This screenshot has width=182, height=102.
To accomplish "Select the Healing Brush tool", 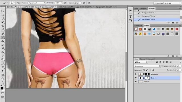I will pyautogui.click(x=3, y=34).
